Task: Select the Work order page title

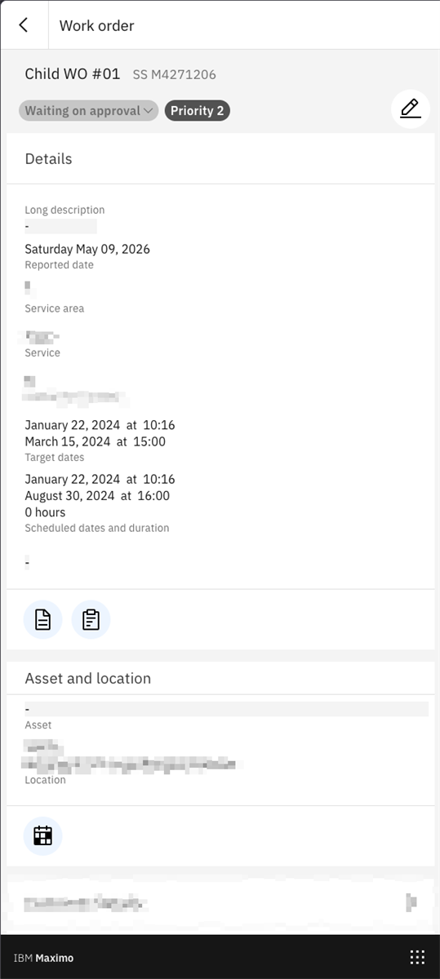Action: click(x=96, y=25)
